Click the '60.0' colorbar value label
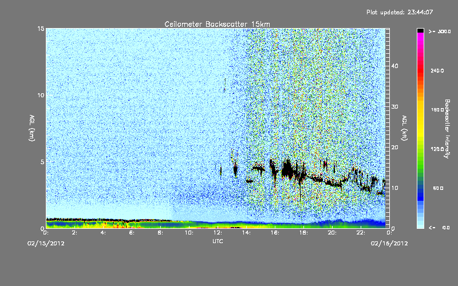Image resolution: width=458 pixels, height=286 pixels. pos(438,188)
